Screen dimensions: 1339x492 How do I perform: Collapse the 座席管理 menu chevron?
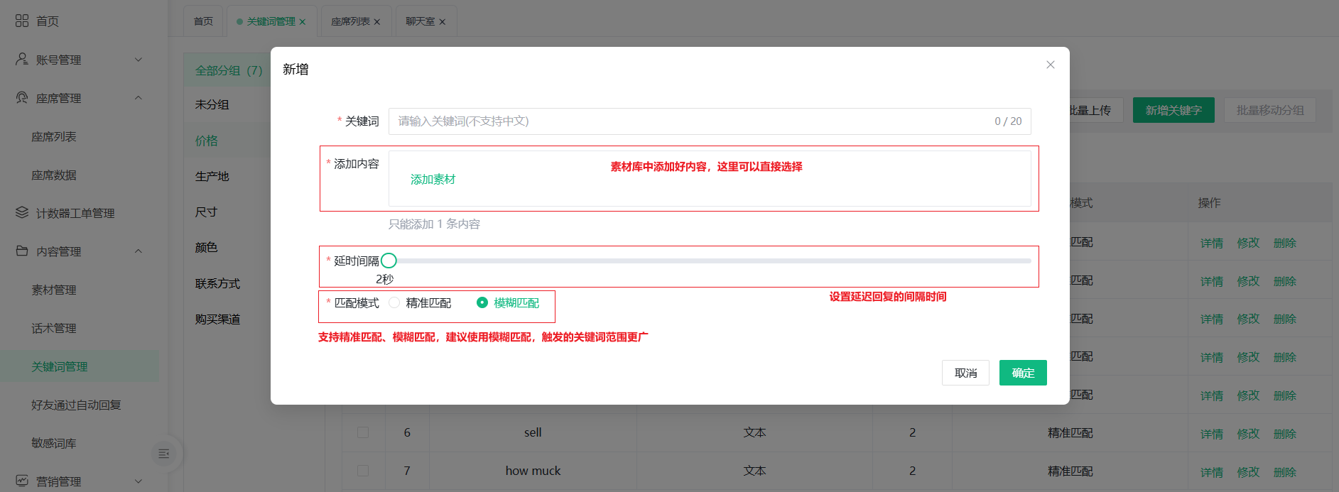(139, 98)
